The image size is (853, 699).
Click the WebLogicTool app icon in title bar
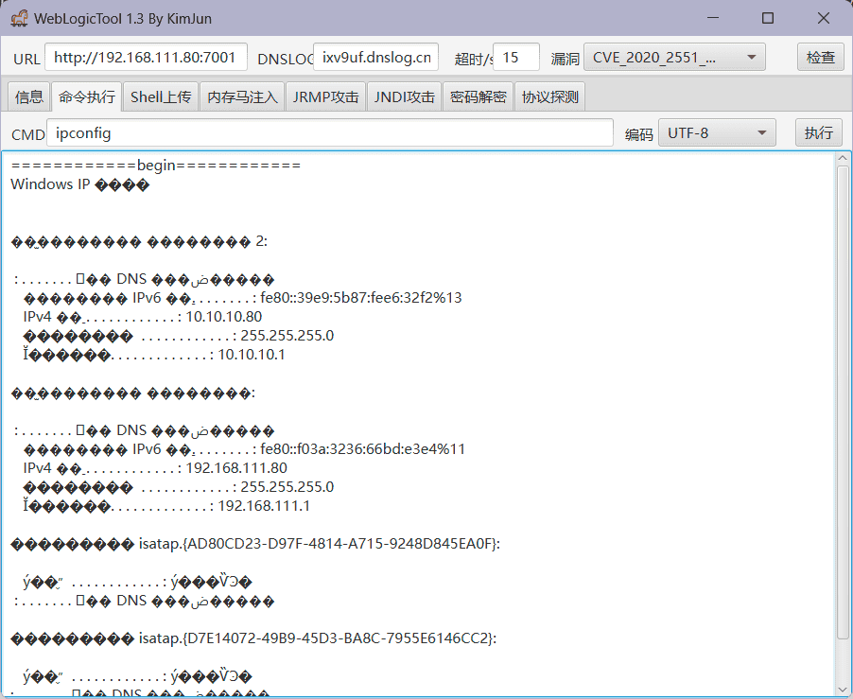pos(18,18)
